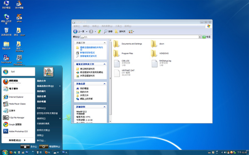
Task: Click My Network Places link under Other Places
Action: [x=86, y=99]
